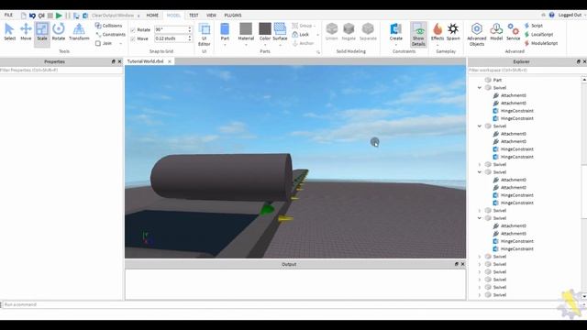Click the Union solid modeling icon
587x330 pixels.
332,31
